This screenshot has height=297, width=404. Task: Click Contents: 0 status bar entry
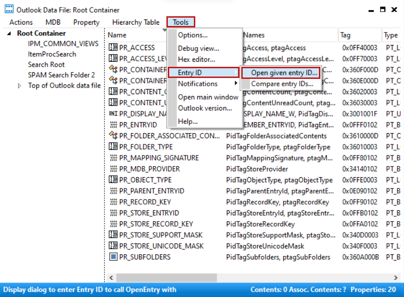[x=269, y=290]
